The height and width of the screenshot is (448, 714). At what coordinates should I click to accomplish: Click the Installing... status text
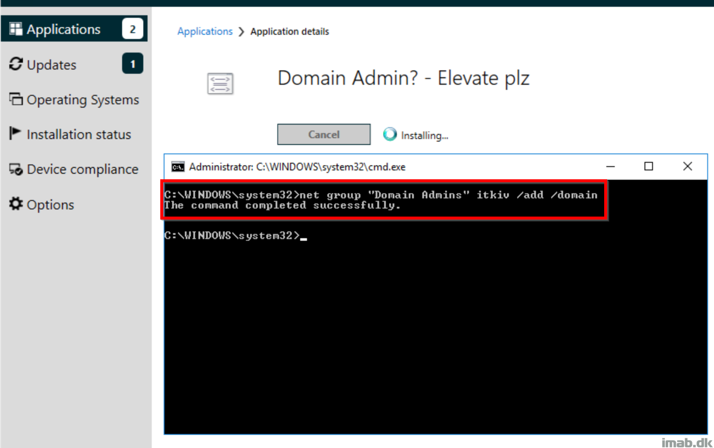pyautogui.click(x=424, y=136)
